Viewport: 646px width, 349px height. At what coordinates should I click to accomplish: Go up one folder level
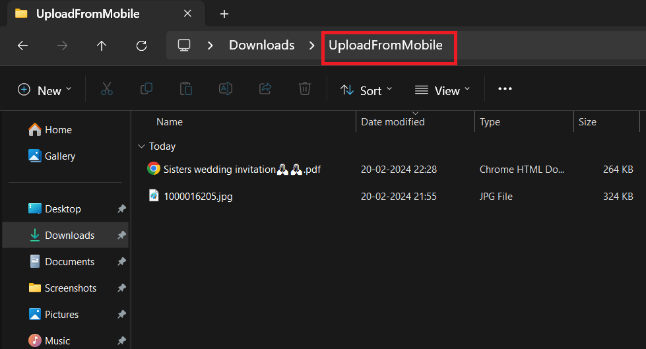click(x=101, y=46)
